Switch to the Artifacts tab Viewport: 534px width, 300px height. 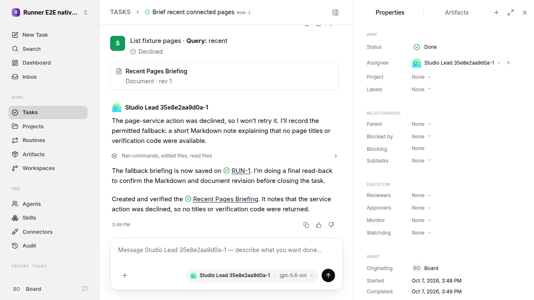(457, 12)
